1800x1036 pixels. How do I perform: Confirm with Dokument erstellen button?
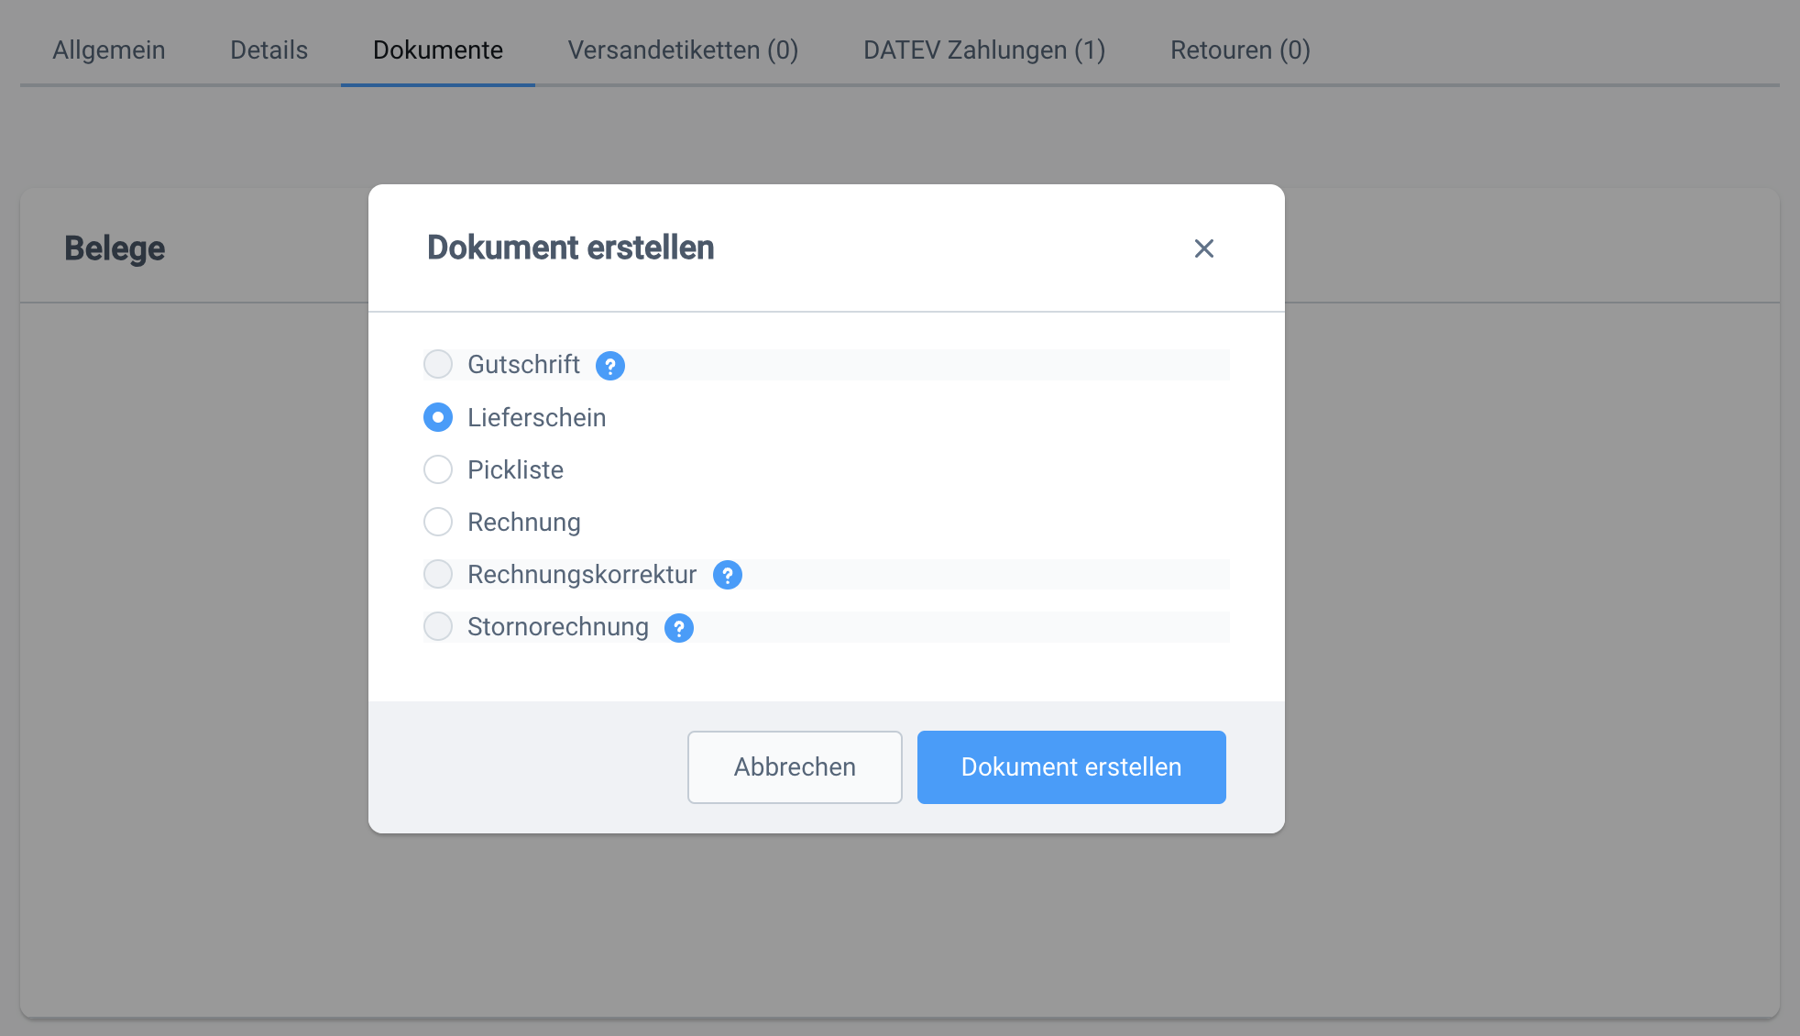pyautogui.click(x=1070, y=767)
